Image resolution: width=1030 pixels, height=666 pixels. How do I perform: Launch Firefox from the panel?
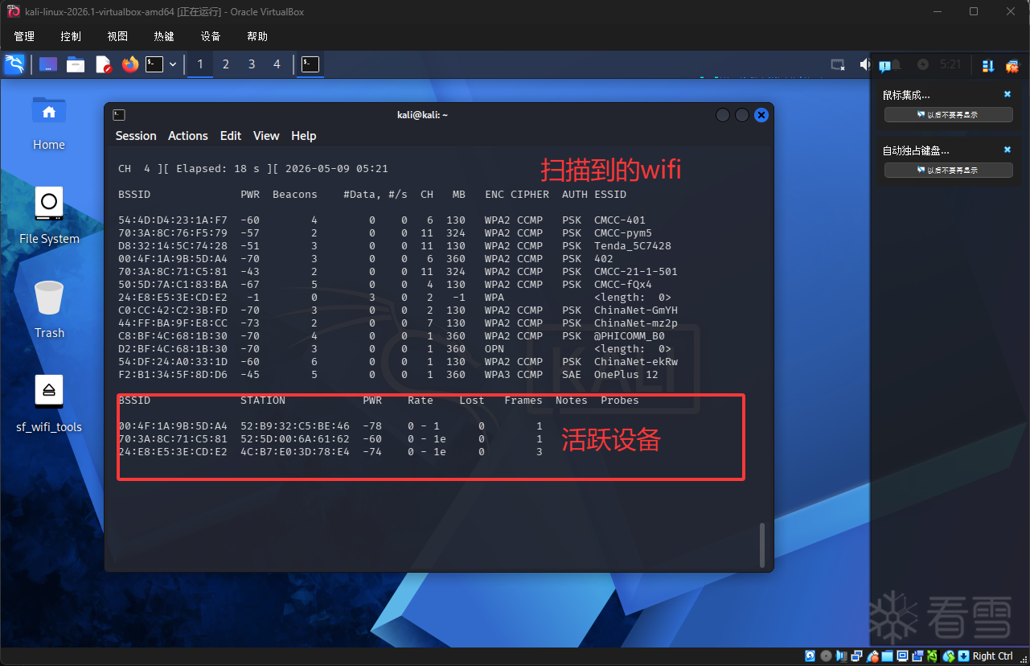coord(130,64)
